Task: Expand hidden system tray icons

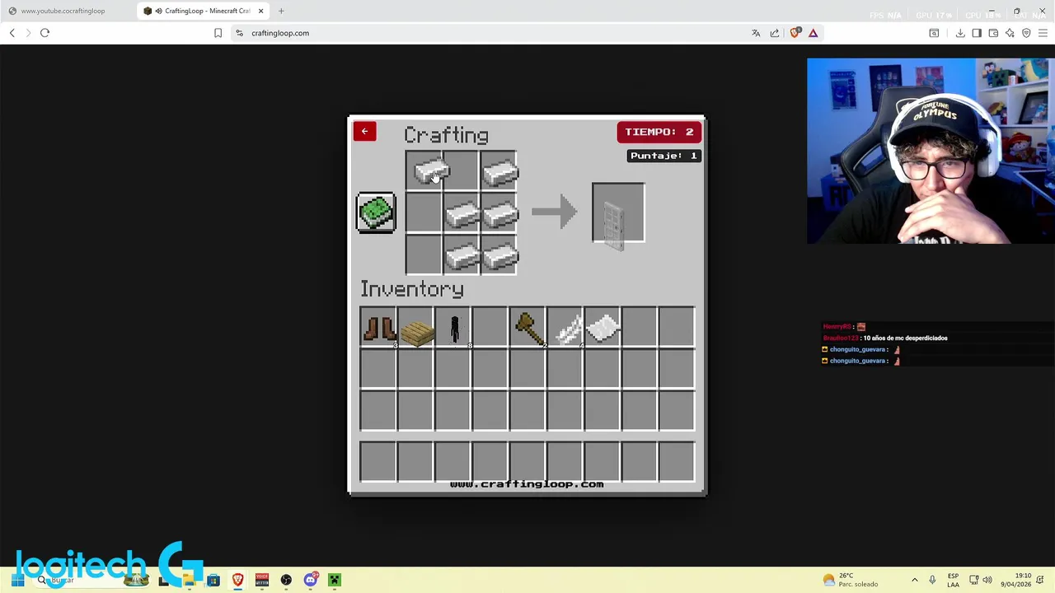Action: (914, 580)
